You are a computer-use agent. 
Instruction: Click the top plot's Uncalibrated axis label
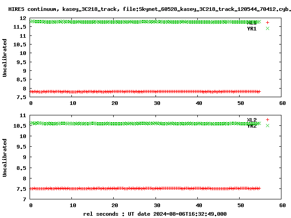[x=5, y=58]
